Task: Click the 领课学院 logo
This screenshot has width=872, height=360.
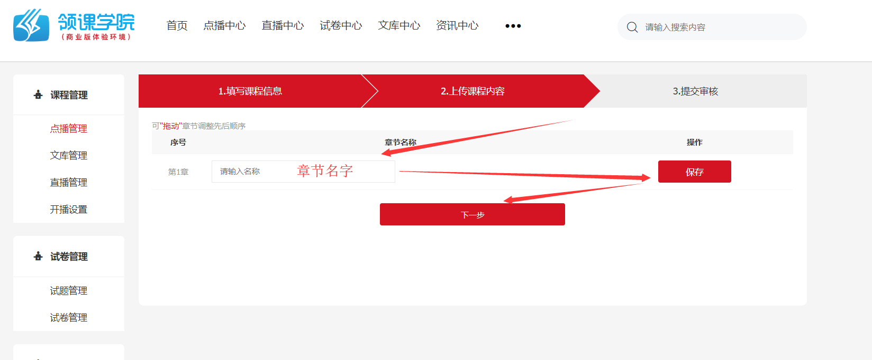Action: (74, 25)
